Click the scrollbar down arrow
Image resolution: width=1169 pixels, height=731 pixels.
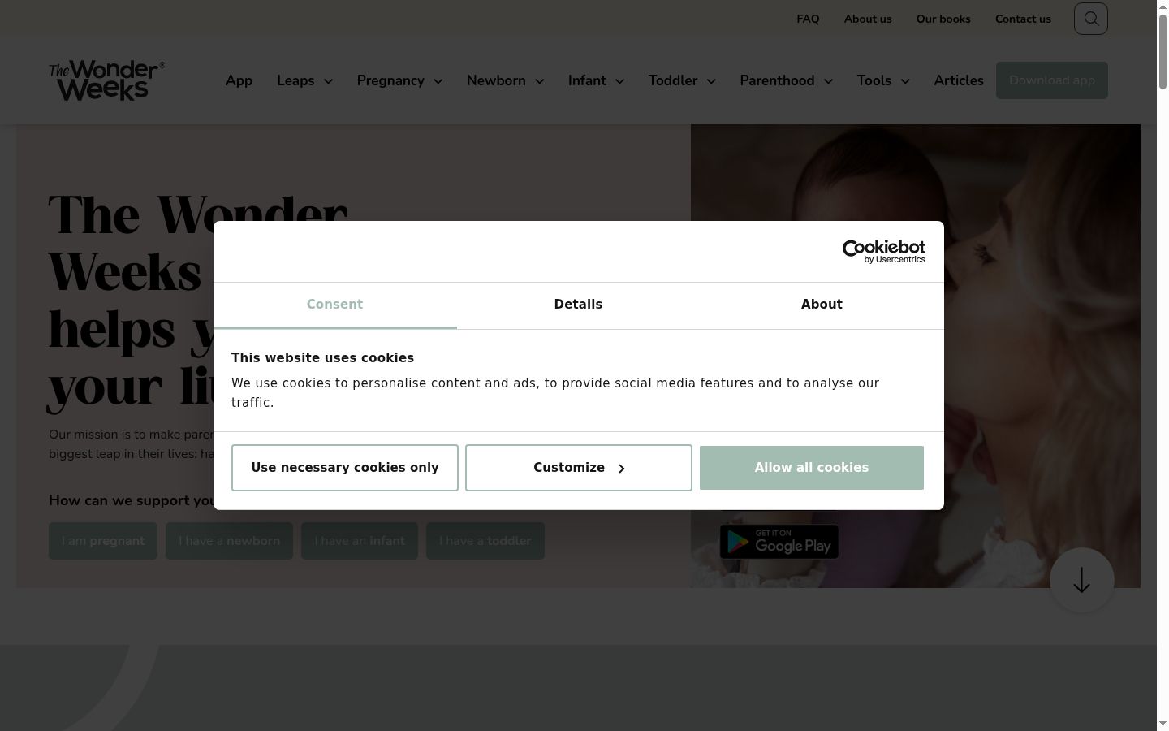click(1163, 725)
